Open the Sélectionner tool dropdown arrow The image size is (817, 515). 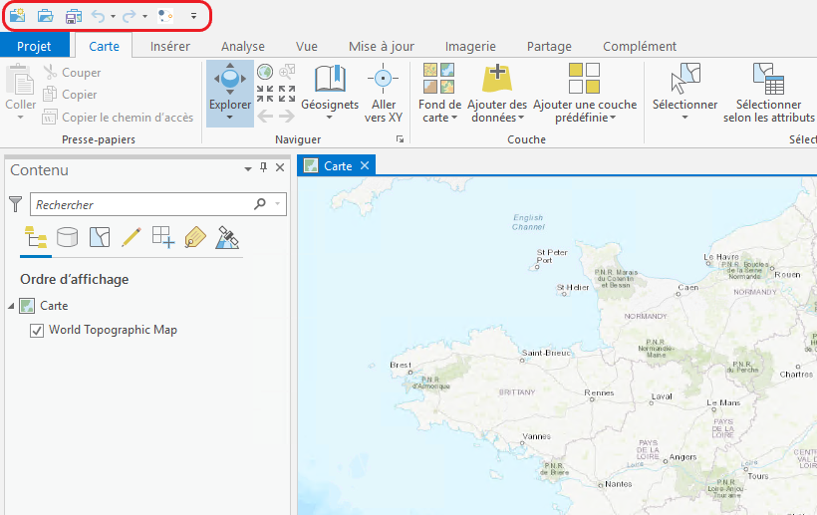[x=684, y=118]
